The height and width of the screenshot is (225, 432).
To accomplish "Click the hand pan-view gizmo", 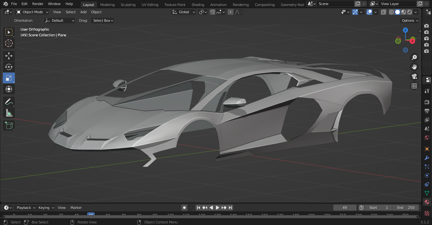I will 414,67.
